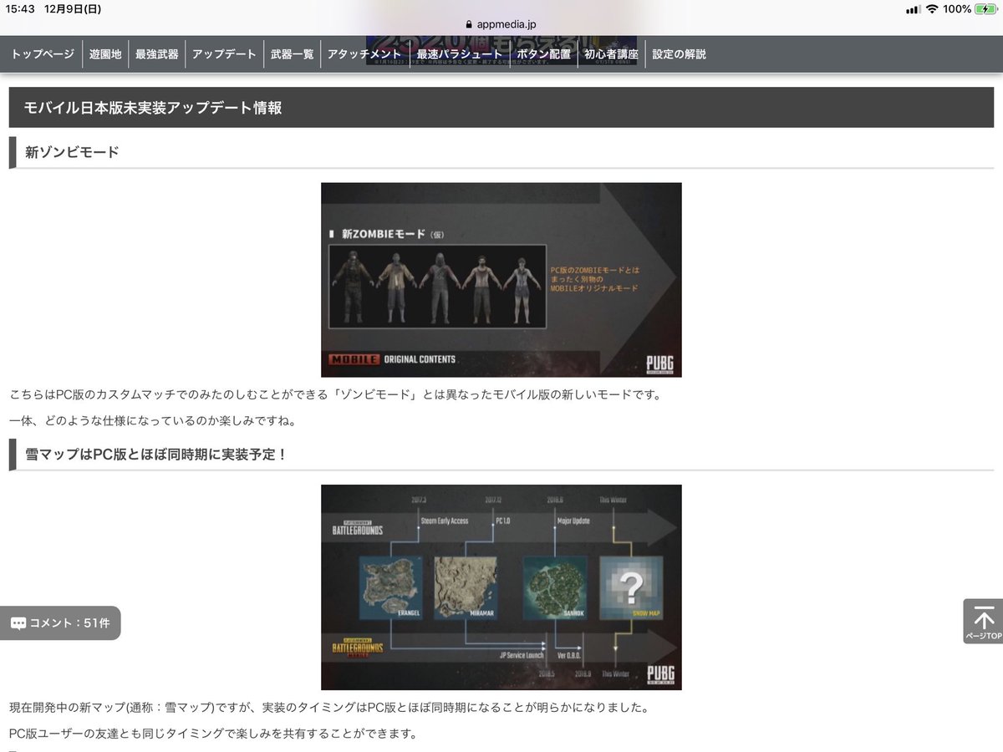The height and width of the screenshot is (752, 1003).
Task: Select 最強武器 in navigation bar
Action: 157,54
